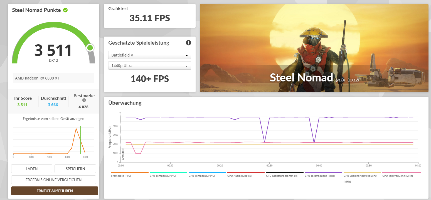Click the gauge's green score indicator dot
The image size is (431, 200).
[90, 48]
